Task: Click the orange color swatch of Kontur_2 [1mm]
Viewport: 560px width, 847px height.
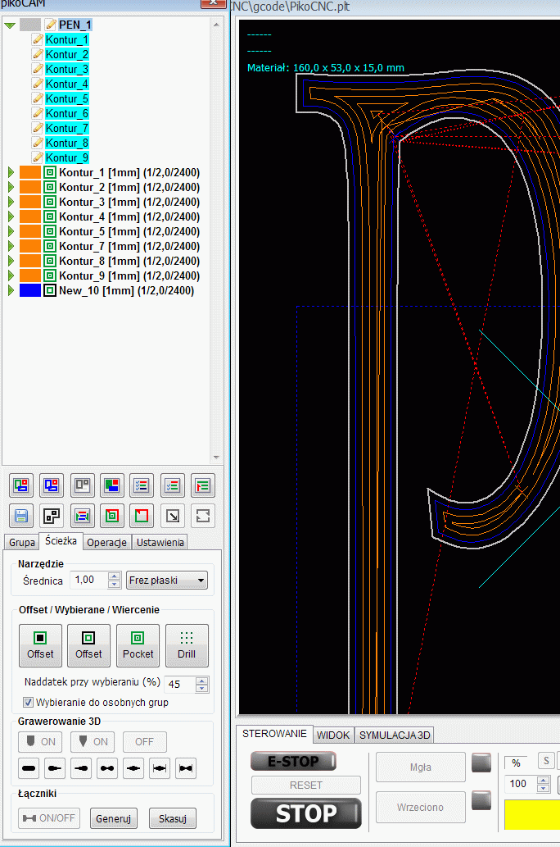Action: 30,188
